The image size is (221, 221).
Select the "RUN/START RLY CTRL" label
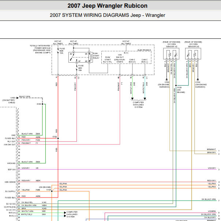pos(108,60)
